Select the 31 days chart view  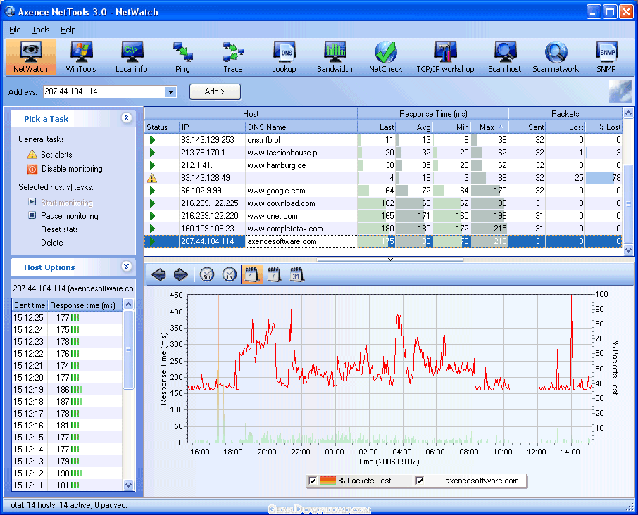pos(296,275)
